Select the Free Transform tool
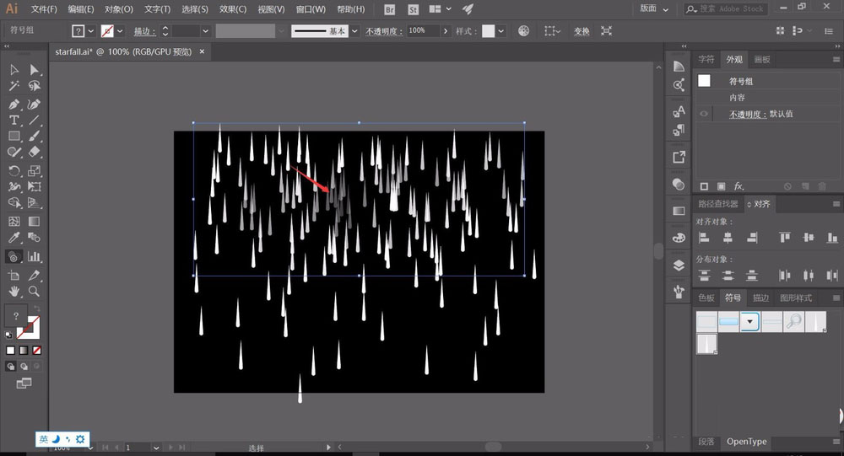 tap(35, 187)
